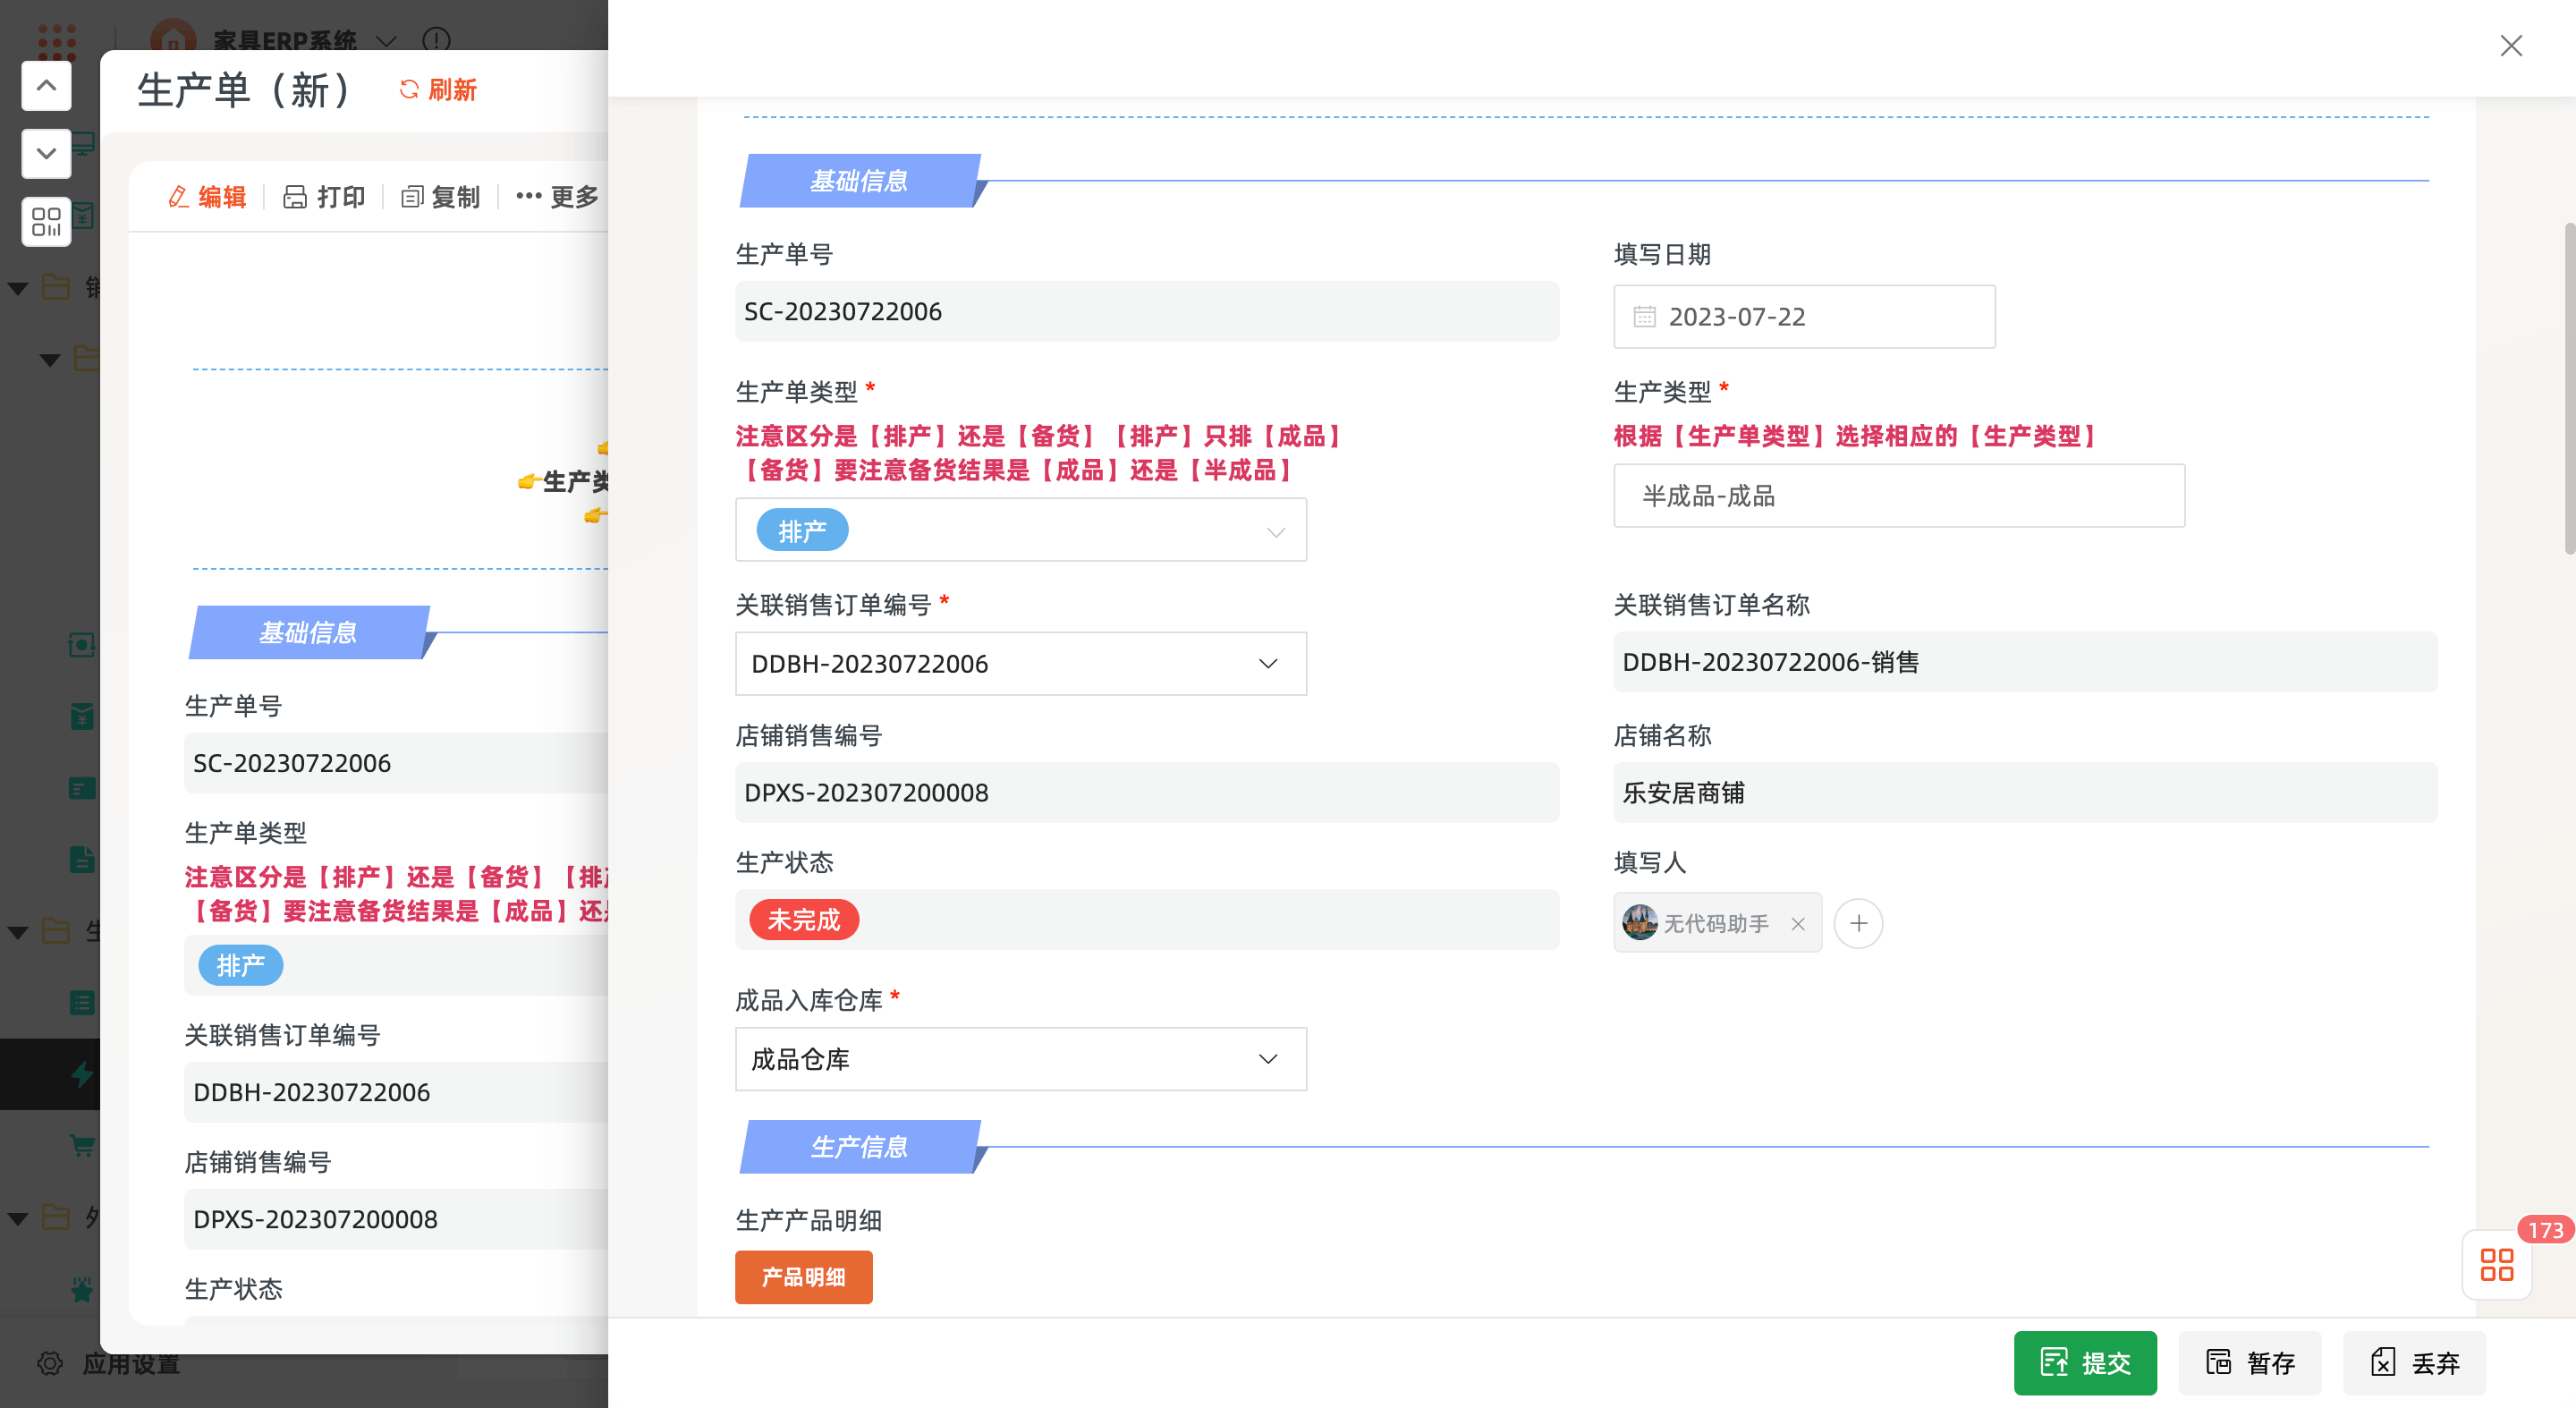Viewport: 2576px width, 1408px height.
Task: Close the form panel with X
Action: [x=2511, y=46]
